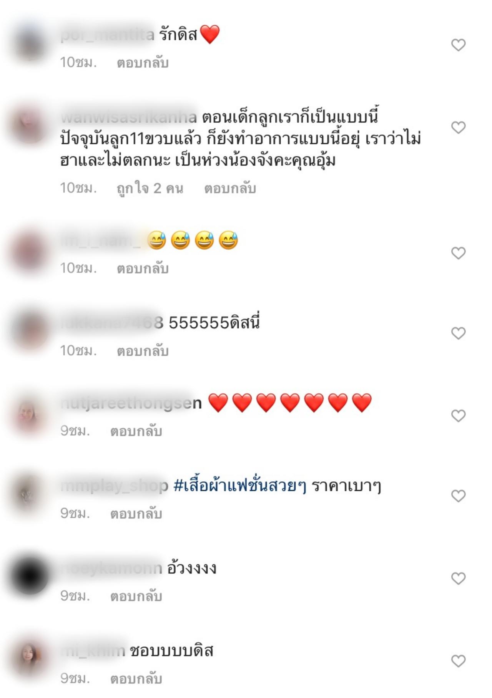Reply to the '555555ดิสนี่' comment
Image resolution: width=492 pixels, height=698 pixels.
(x=143, y=351)
